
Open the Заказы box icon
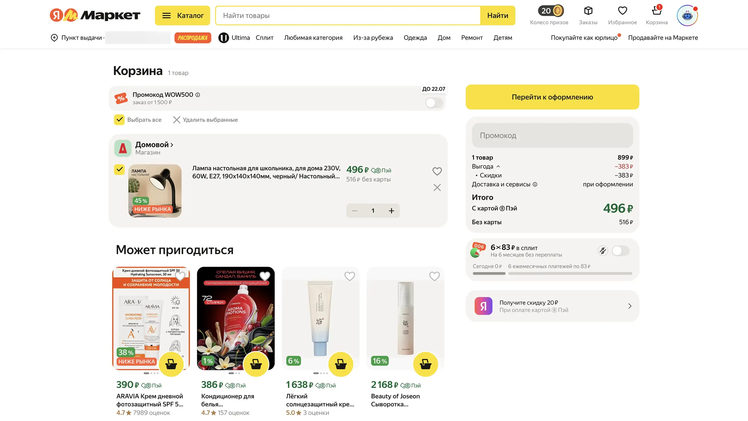(588, 11)
